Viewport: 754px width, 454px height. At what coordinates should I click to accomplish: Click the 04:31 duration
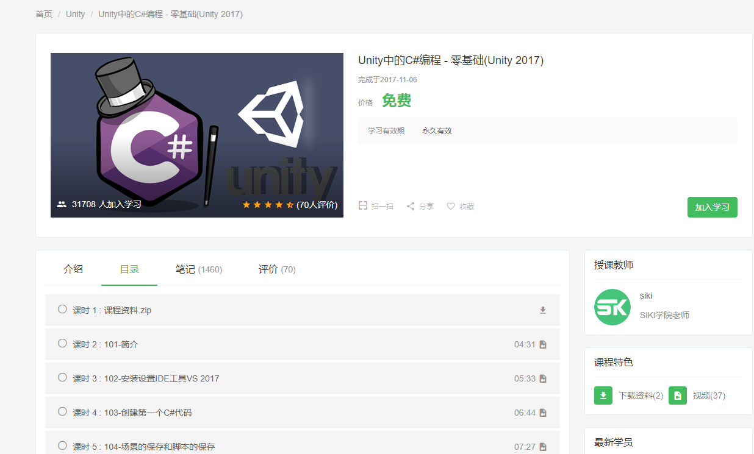pyautogui.click(x=525, y=344)
